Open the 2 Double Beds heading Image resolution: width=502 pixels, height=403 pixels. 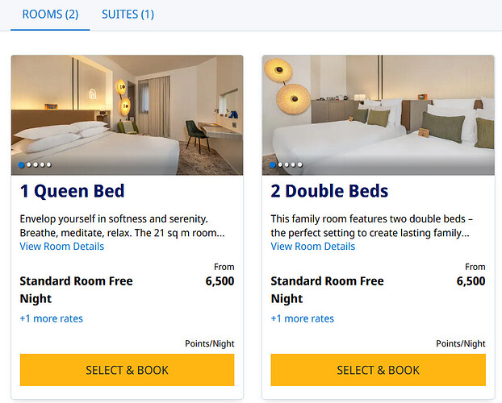(x=329, y=191)
